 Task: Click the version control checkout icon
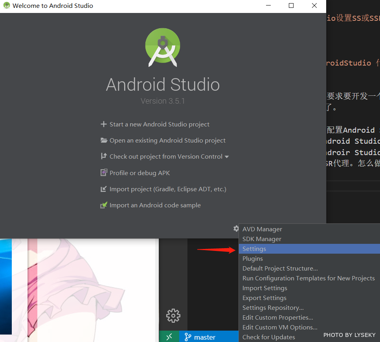tap(104, 156)
